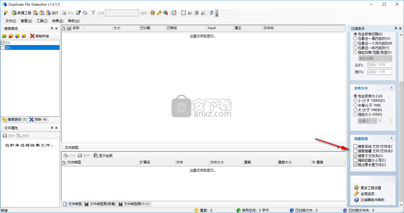Viewport: 404px width, 213px height.
Task: Switch to 文件类型 bottom tab
Action: [72, 204]
